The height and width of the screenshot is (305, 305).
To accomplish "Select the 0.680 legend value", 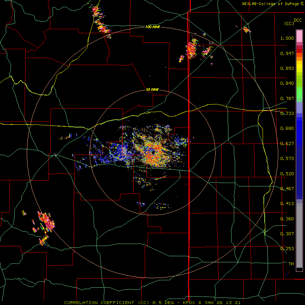I will click(287, 128).
